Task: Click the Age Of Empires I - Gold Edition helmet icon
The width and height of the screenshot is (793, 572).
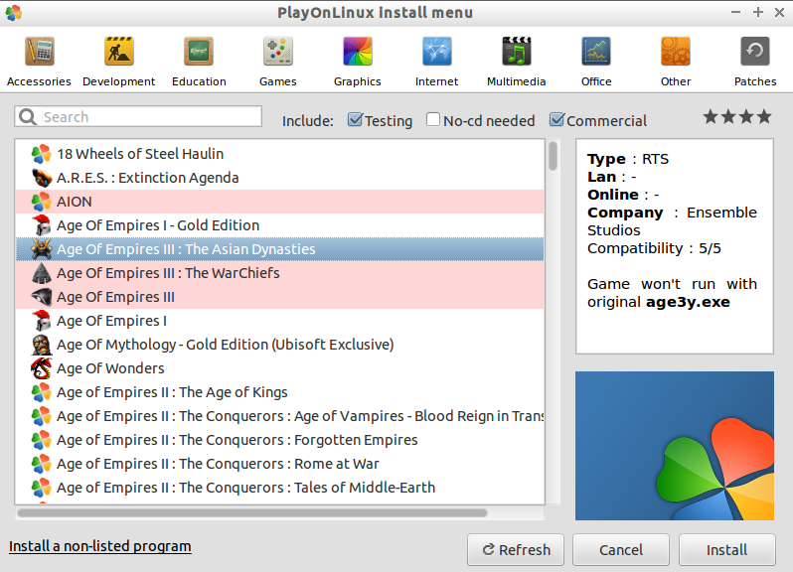Action: coord(42,225)
